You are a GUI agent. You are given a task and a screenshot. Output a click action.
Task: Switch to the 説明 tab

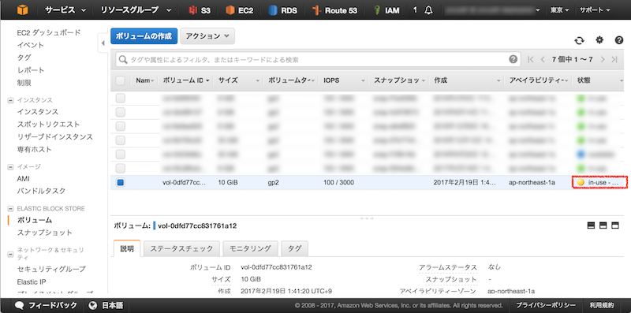(127, 248)
